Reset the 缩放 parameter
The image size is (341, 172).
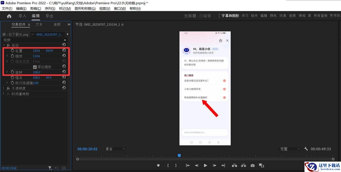point(64,56)
